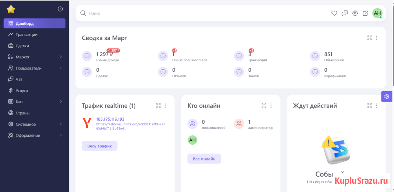Open the AH user avatar menu in header
This screenshot has height=192, width=394.
click(x=377, y=13)
